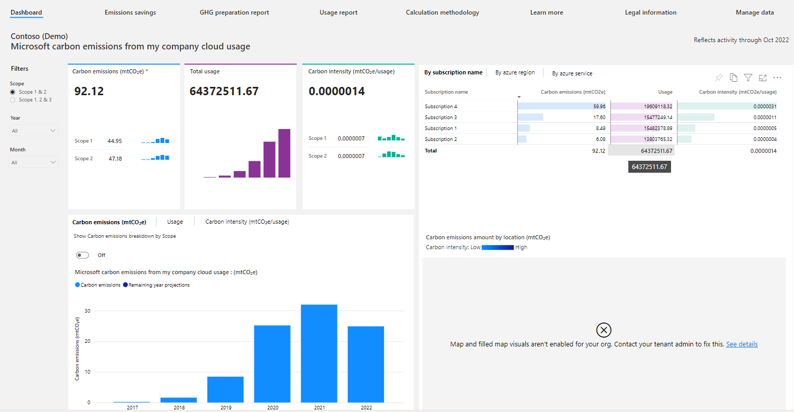Open more options for the subscription table
Image resolution: width=794 pixels, height=412 pixels.
(777, 77)
